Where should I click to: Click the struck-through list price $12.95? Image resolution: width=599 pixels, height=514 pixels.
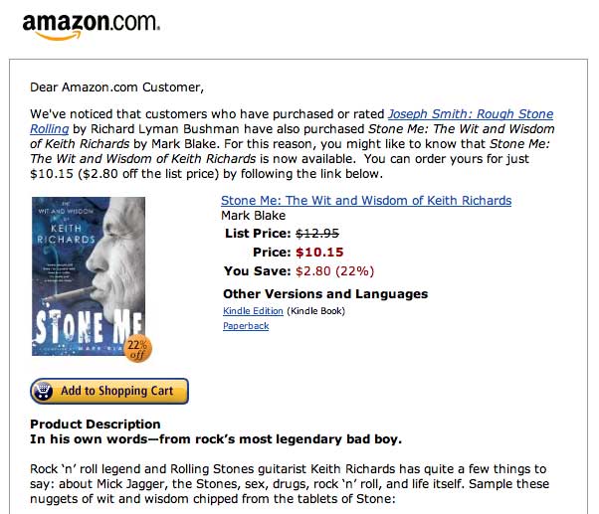coord(318,234)
